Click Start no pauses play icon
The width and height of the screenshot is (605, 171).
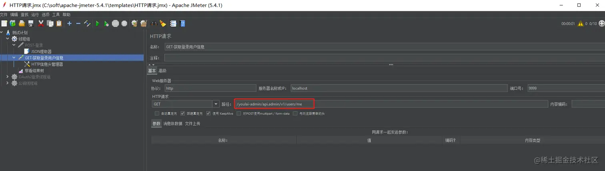click(x=106, y=24)
